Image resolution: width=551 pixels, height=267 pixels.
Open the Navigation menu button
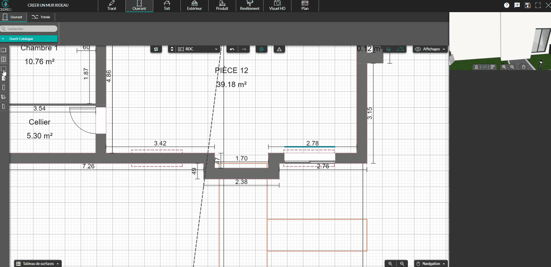pos(431,264)
